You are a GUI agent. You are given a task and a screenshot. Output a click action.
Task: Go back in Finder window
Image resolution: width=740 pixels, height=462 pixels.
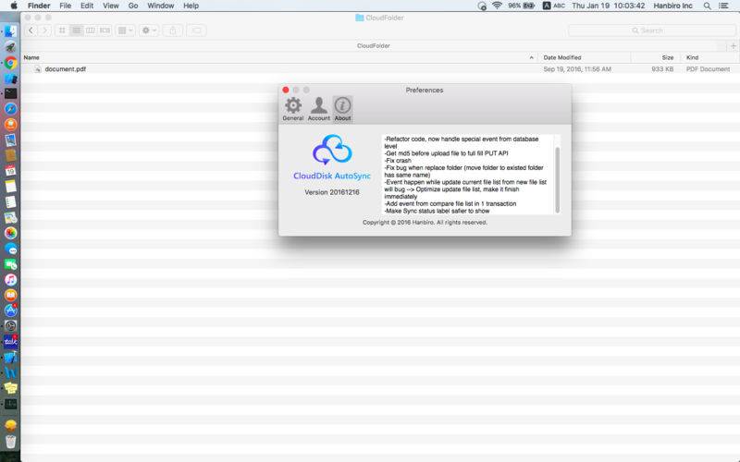click(x=31, y=30)
